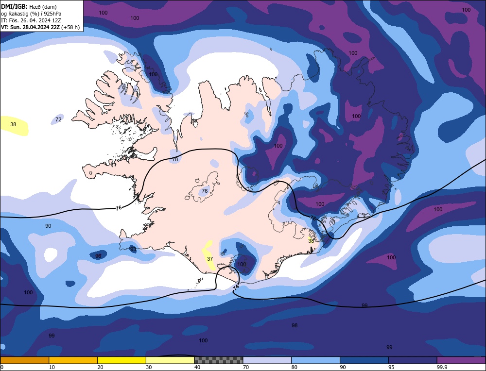Click the humidity value 72 on the map
The width and height of the screenshot is (486, 371).
tap(58, 119)
